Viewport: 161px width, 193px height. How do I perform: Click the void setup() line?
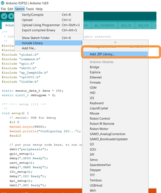click(15, 113)
